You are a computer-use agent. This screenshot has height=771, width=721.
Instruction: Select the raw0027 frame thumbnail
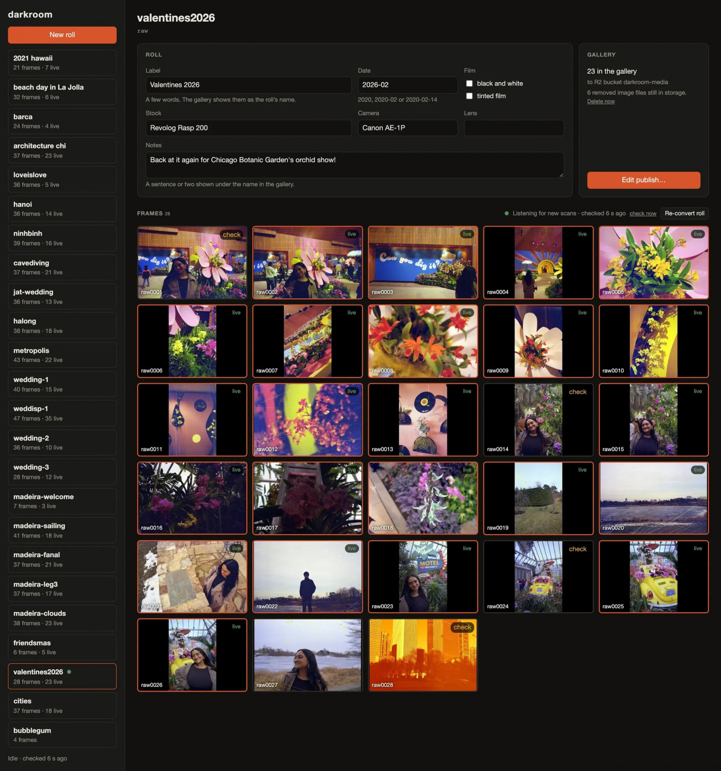308,655
